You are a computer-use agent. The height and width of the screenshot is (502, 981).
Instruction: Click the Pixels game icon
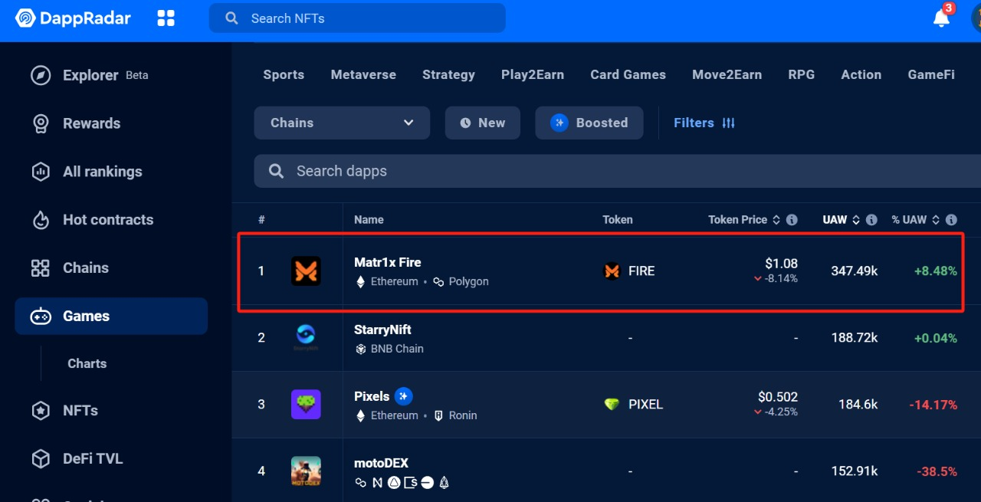point(306,404)
